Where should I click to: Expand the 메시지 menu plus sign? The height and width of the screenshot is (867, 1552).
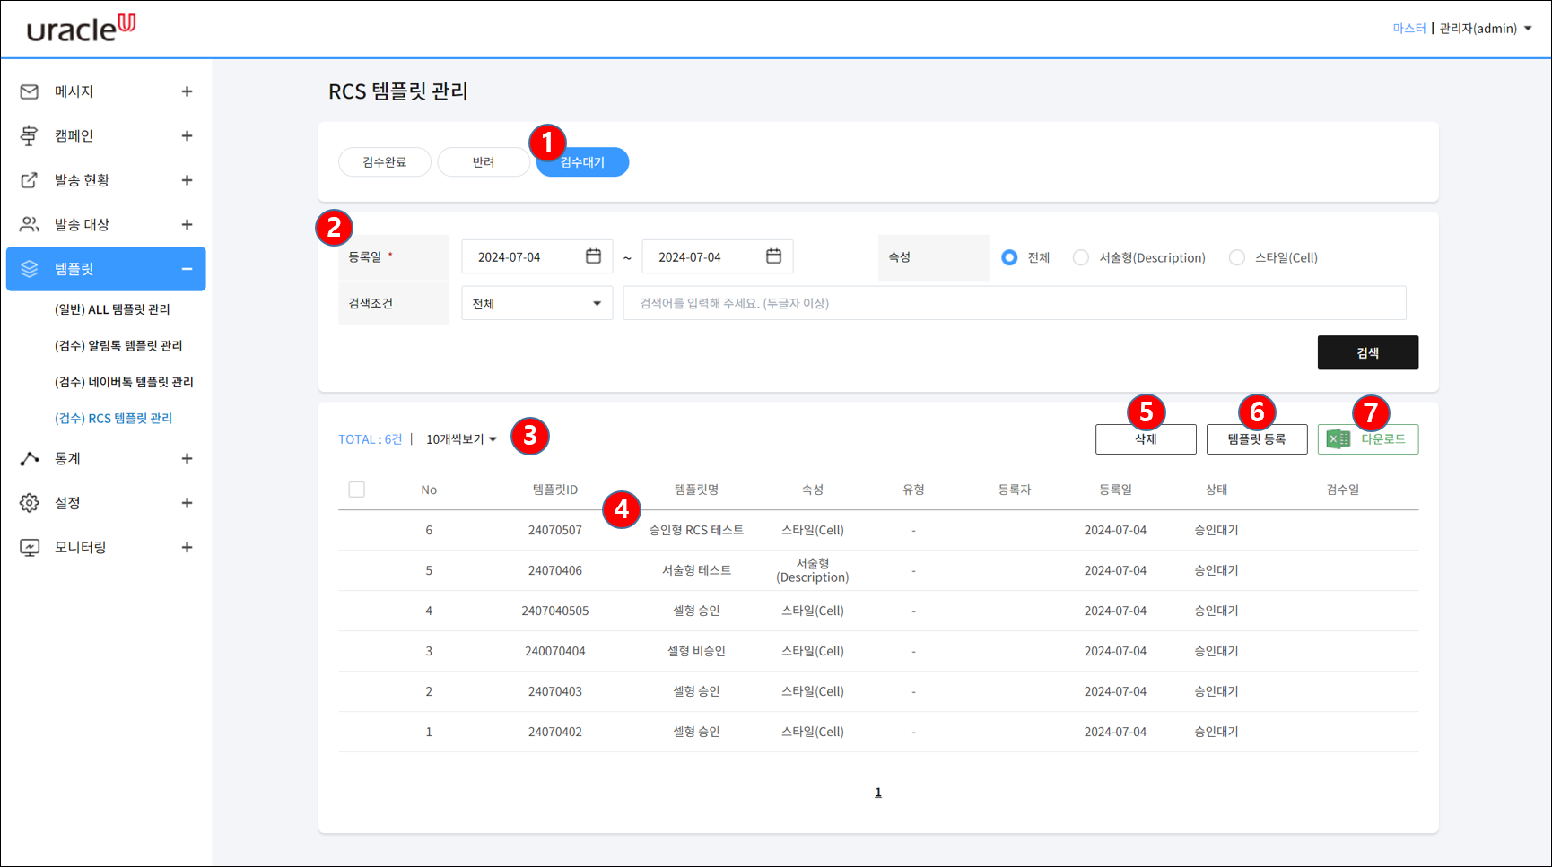point(187,91)
